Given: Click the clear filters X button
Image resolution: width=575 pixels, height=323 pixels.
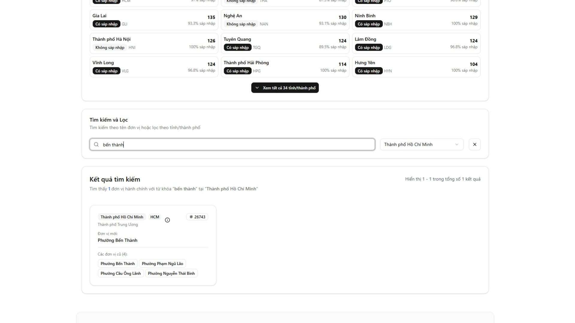Looking at the screenshot, I should pyautogui.click(x=475, y=144).
